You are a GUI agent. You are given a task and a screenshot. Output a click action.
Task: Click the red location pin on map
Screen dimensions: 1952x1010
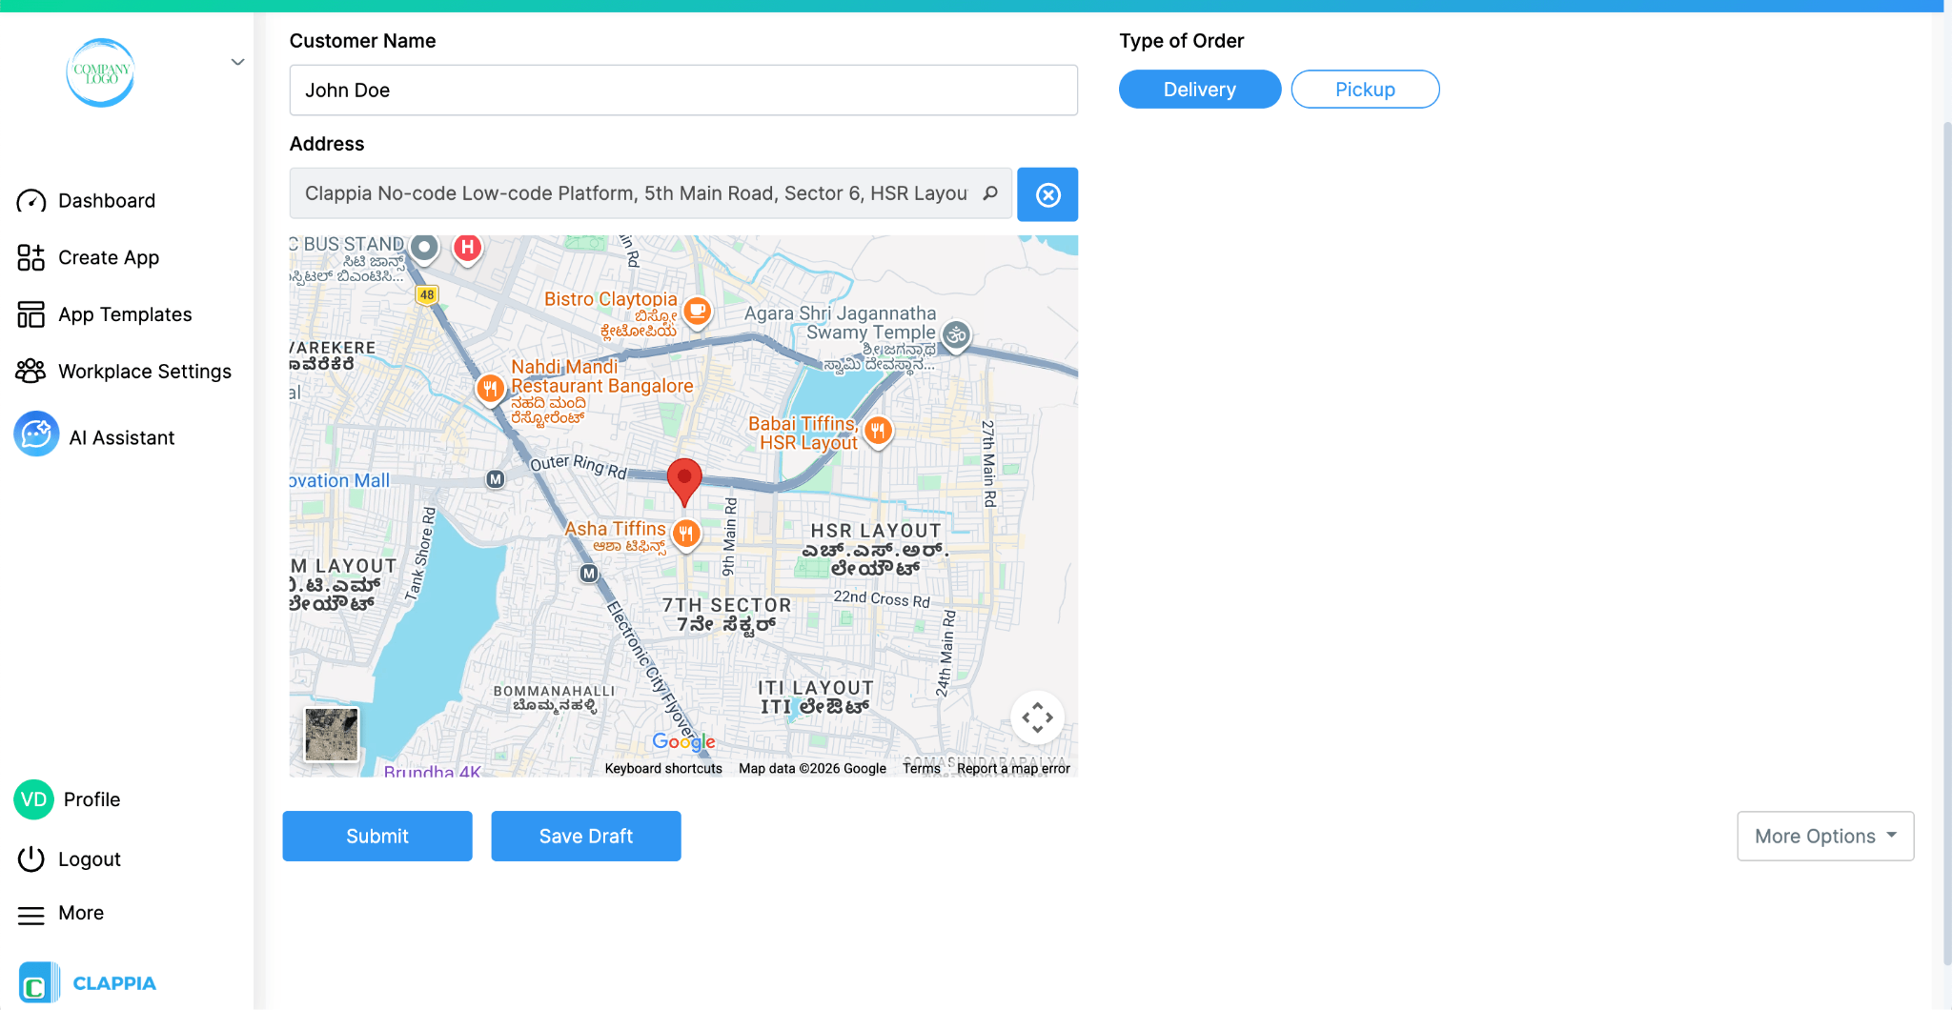coord(684,481)
